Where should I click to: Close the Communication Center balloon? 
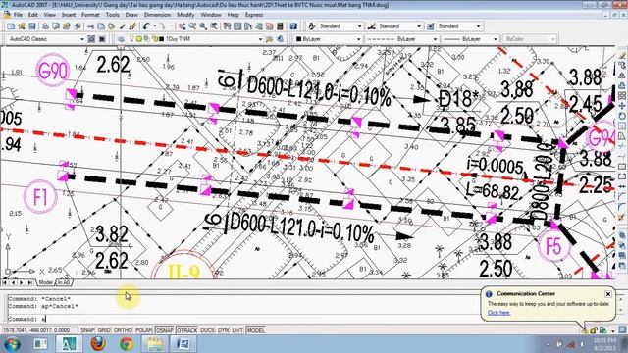(608, 294)
